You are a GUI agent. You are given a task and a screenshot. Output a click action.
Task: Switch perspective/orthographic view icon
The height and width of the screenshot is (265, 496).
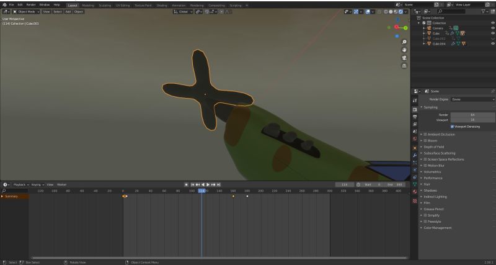pos(404,66)
